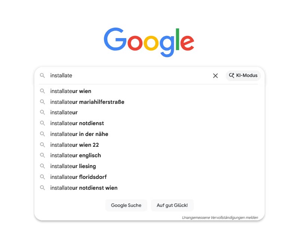Open the KI-Modus AI search mode

point(243,75)
